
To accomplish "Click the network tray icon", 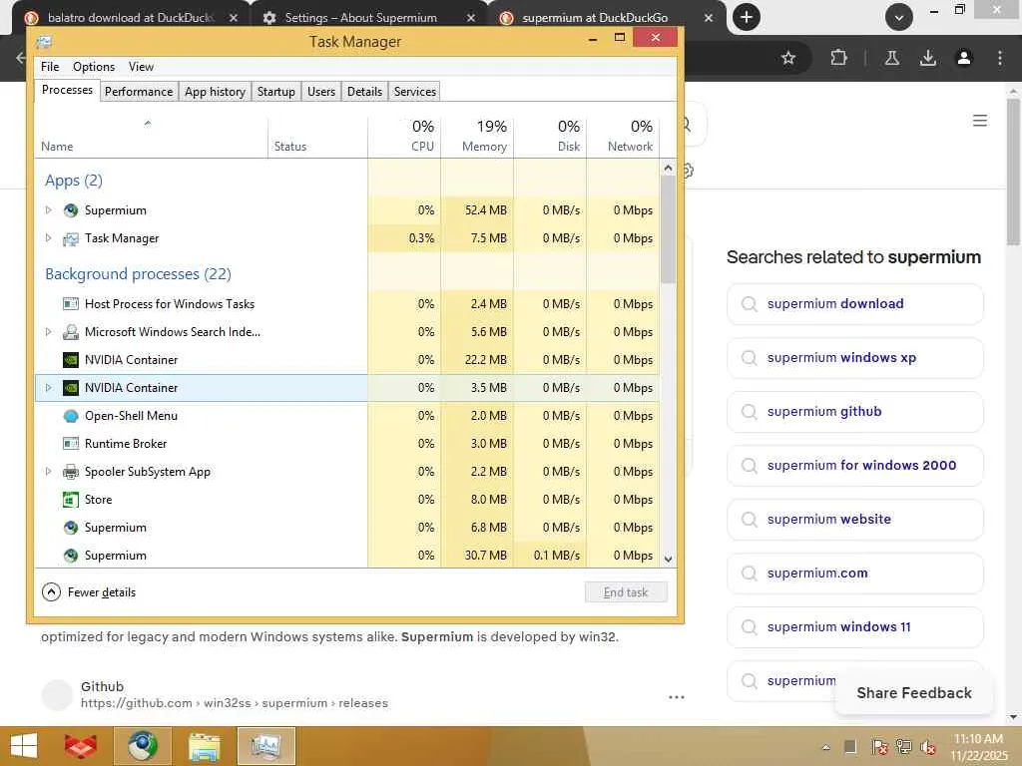I will (903, 747).
